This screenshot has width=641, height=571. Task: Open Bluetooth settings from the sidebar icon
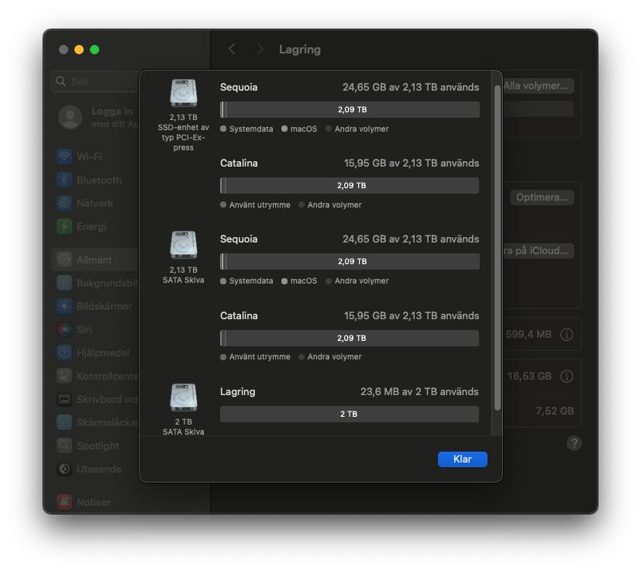click(x=65, y=180)
